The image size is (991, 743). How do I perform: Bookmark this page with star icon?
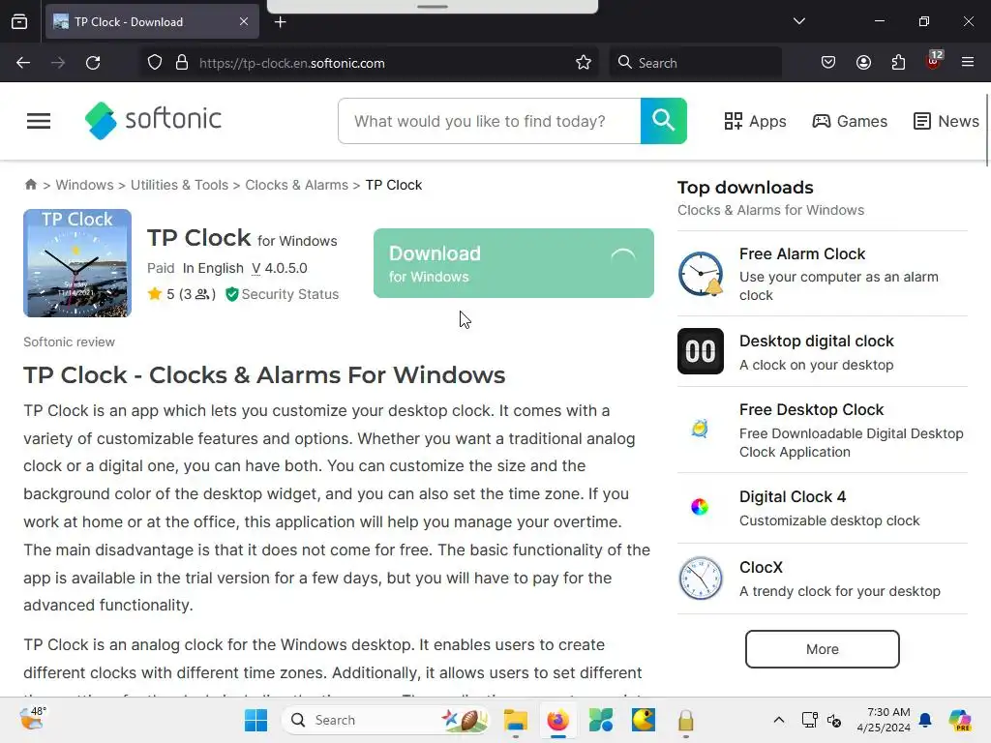[x=584, y=63]
